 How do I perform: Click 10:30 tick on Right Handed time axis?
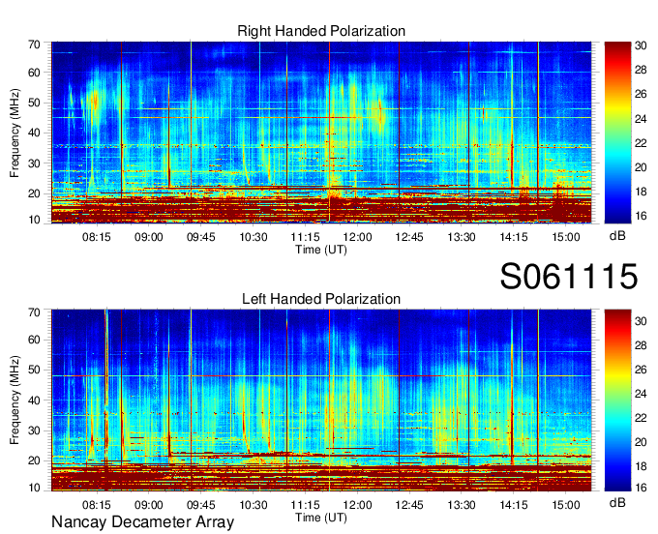pyautogui.click(x=254, y=237)
